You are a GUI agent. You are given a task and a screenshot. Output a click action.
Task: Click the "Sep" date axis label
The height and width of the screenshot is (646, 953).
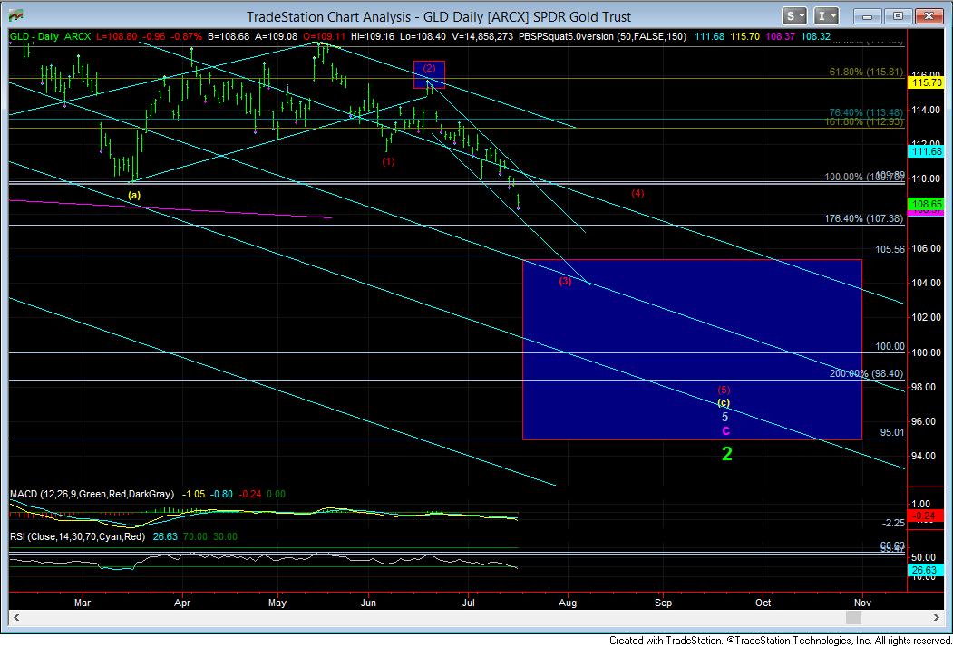[663, 603]
